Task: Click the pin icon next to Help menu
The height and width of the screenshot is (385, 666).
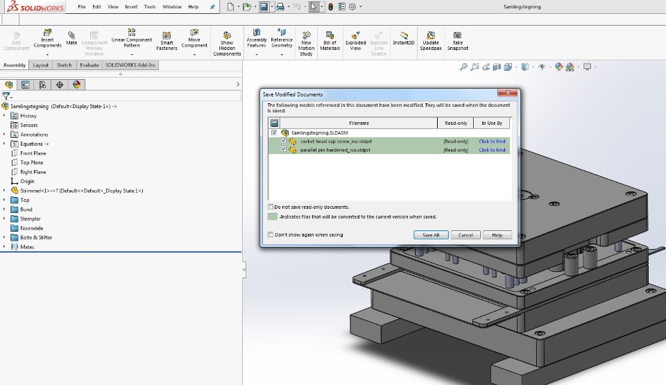Action: point(212,7)
